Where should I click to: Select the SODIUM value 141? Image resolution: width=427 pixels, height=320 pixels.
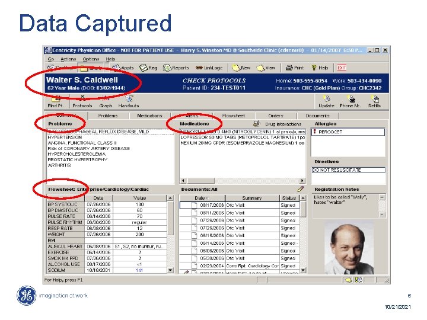pyautogui.click(x=139, y=270)
